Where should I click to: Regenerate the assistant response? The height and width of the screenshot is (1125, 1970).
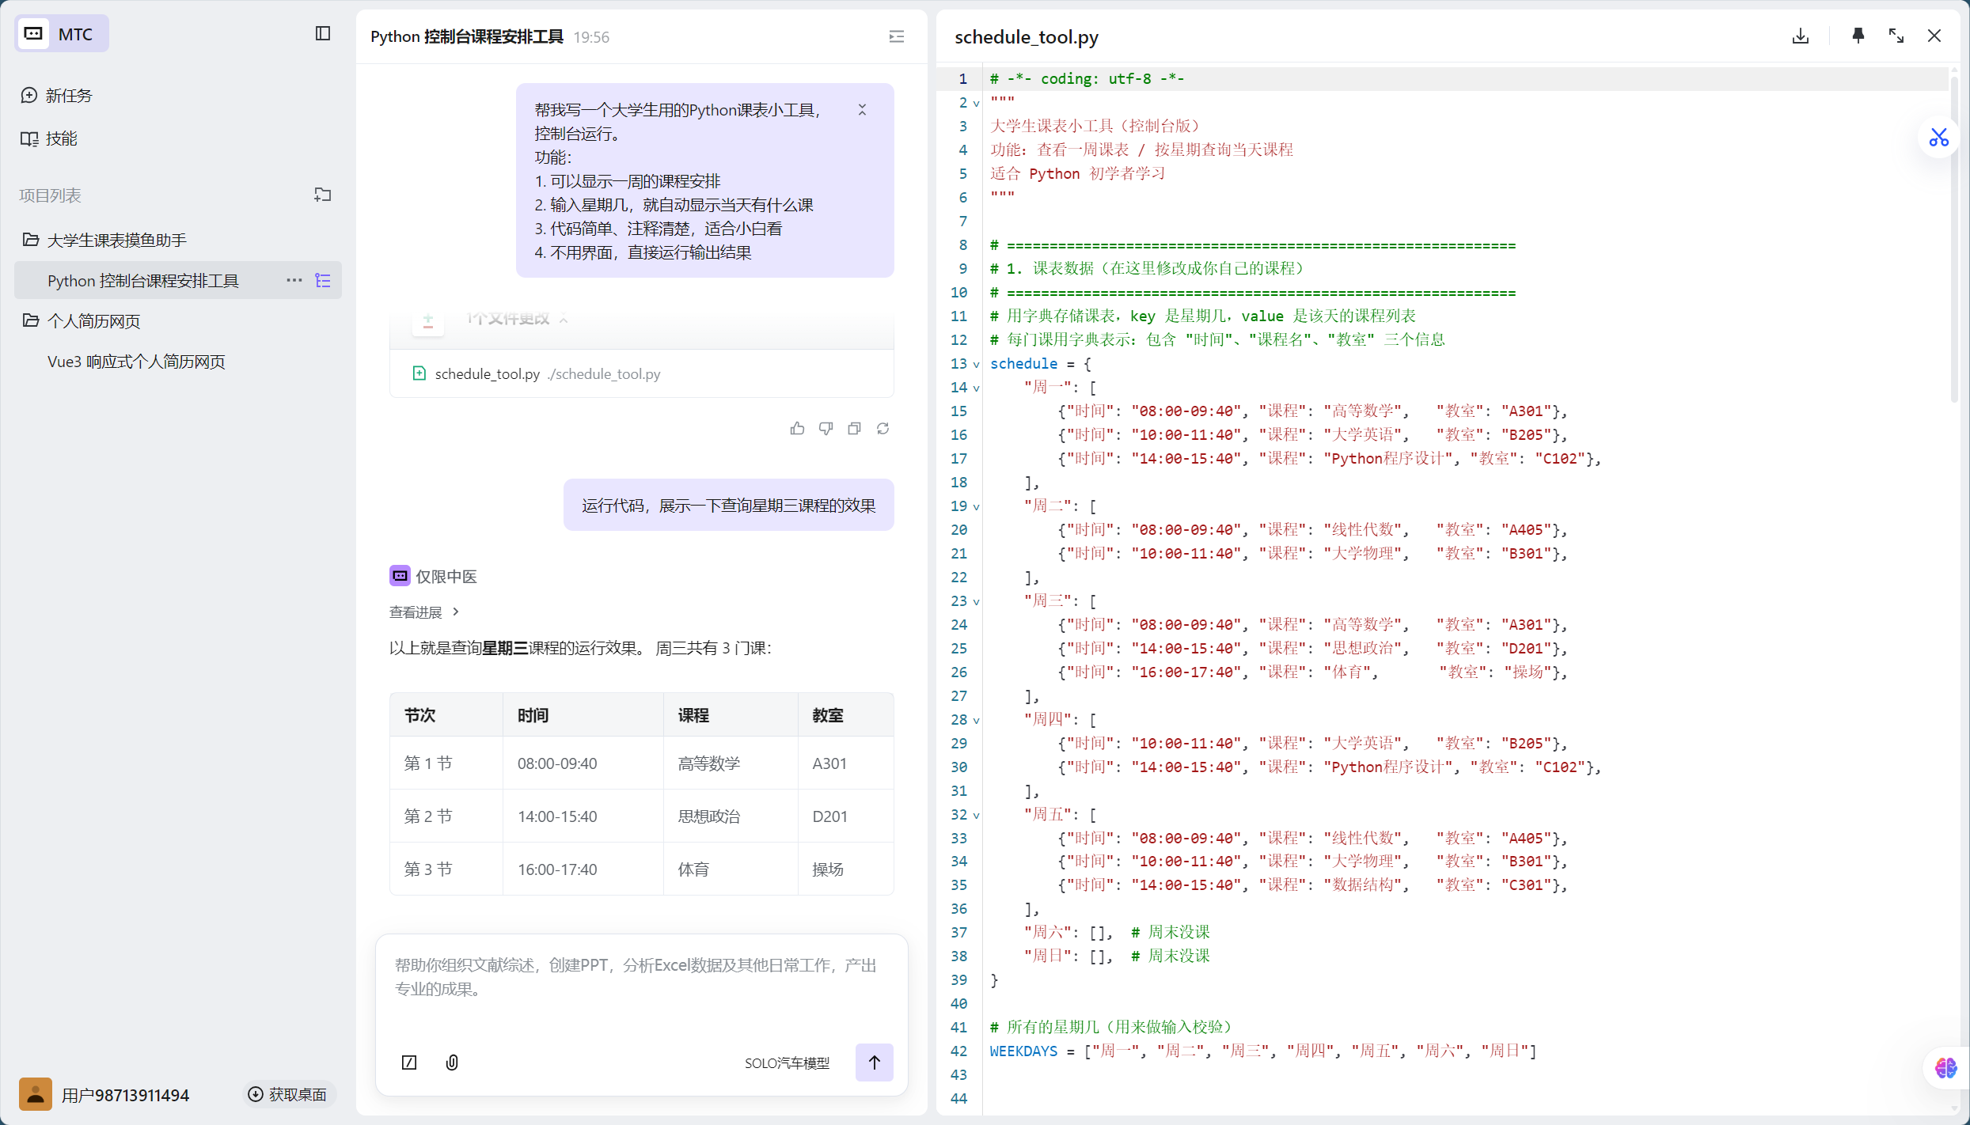pos(883,428)
